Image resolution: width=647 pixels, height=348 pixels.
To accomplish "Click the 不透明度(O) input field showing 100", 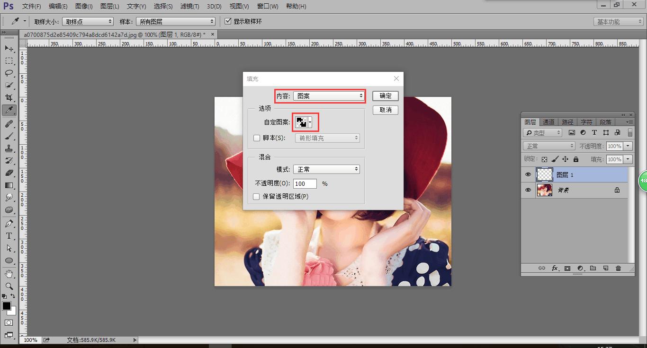I will 305,183.
